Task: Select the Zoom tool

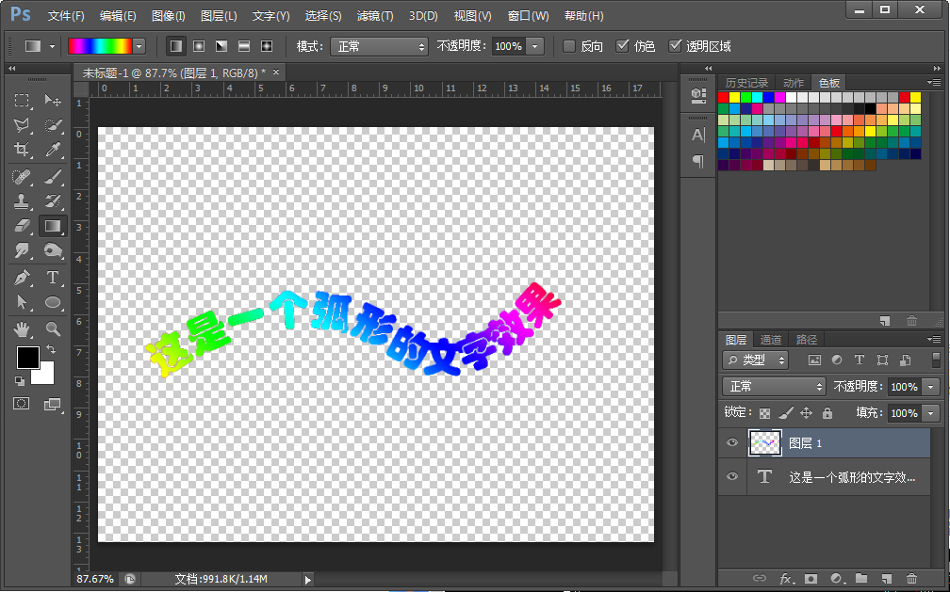Action: (53, 328)
